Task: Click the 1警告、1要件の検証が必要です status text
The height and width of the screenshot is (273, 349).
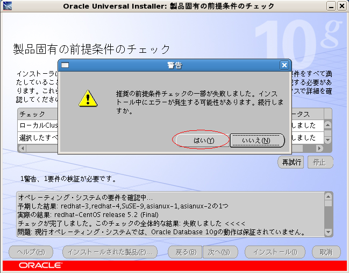Action: (68, 179)
